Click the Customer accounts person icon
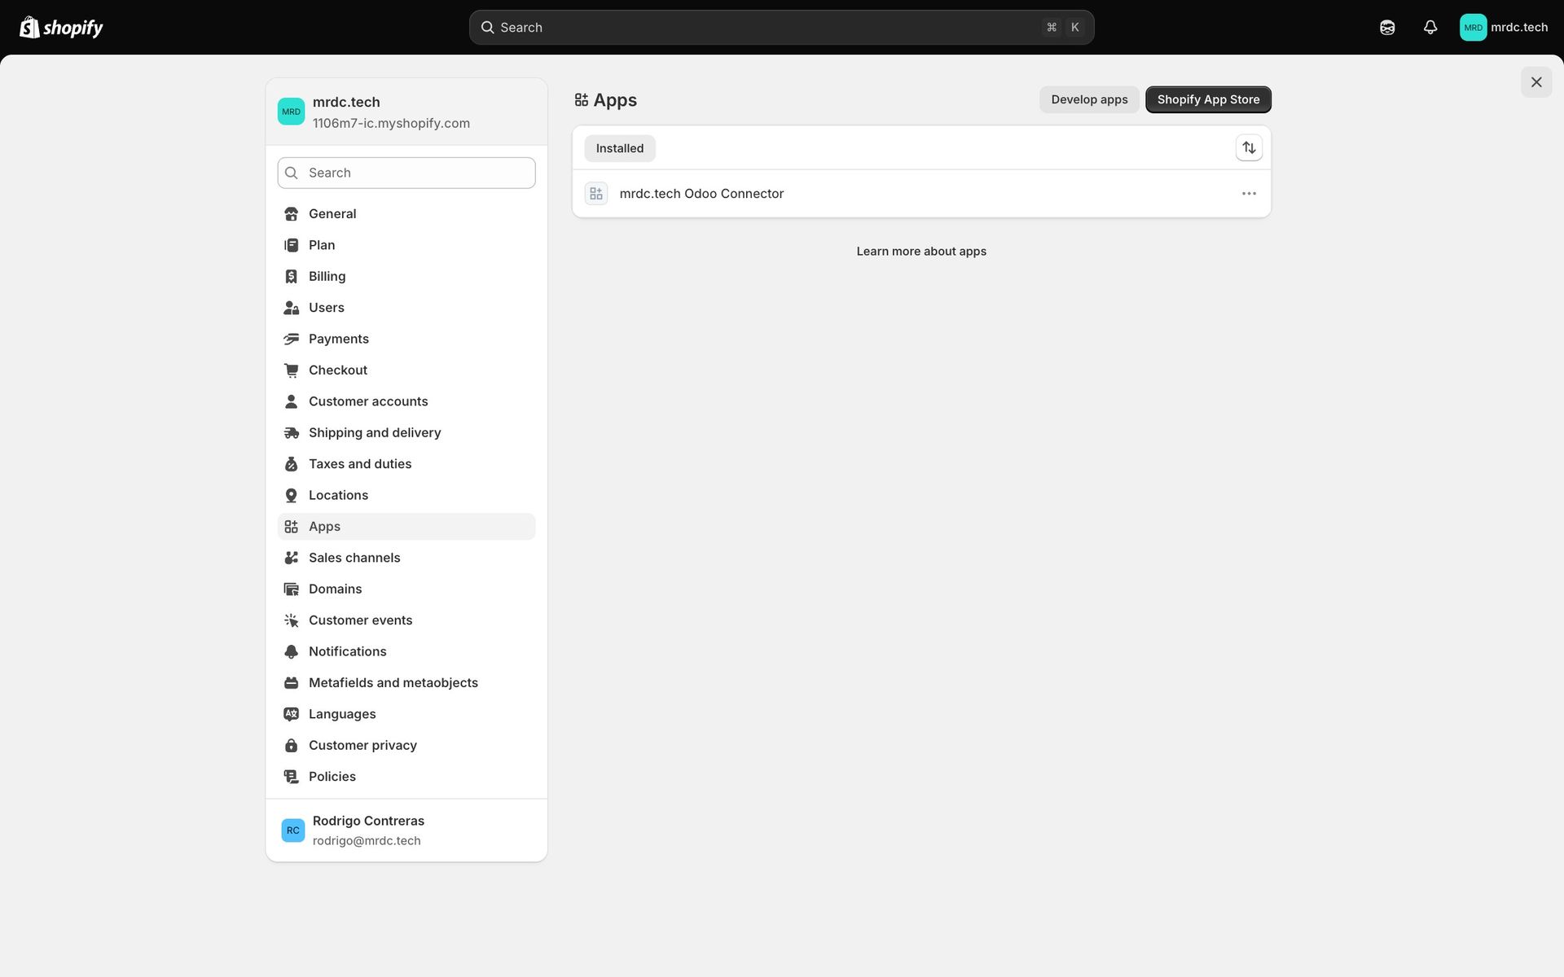The width and height of the screenshot is (1564, 977). pyautogui.click(x=291, y=401)
